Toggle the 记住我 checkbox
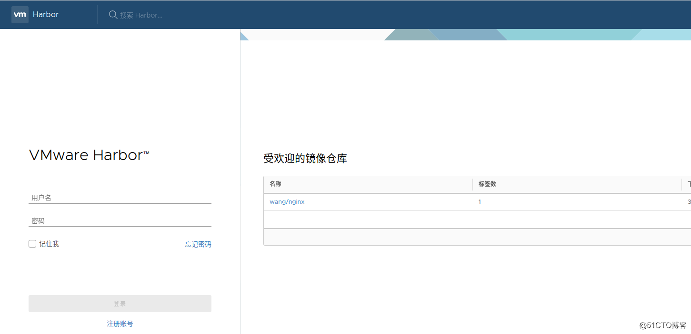This screenshot has width=691, height=334. (x=32, y=244)
